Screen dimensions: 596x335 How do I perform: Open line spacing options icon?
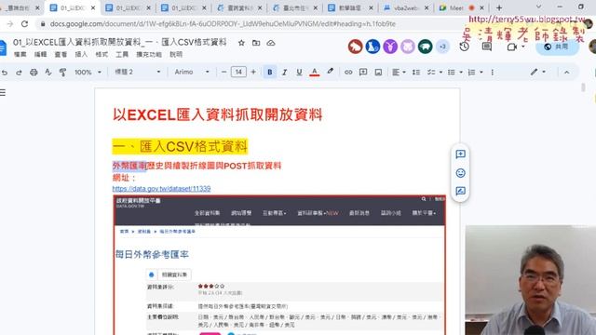tap(416, 73)
